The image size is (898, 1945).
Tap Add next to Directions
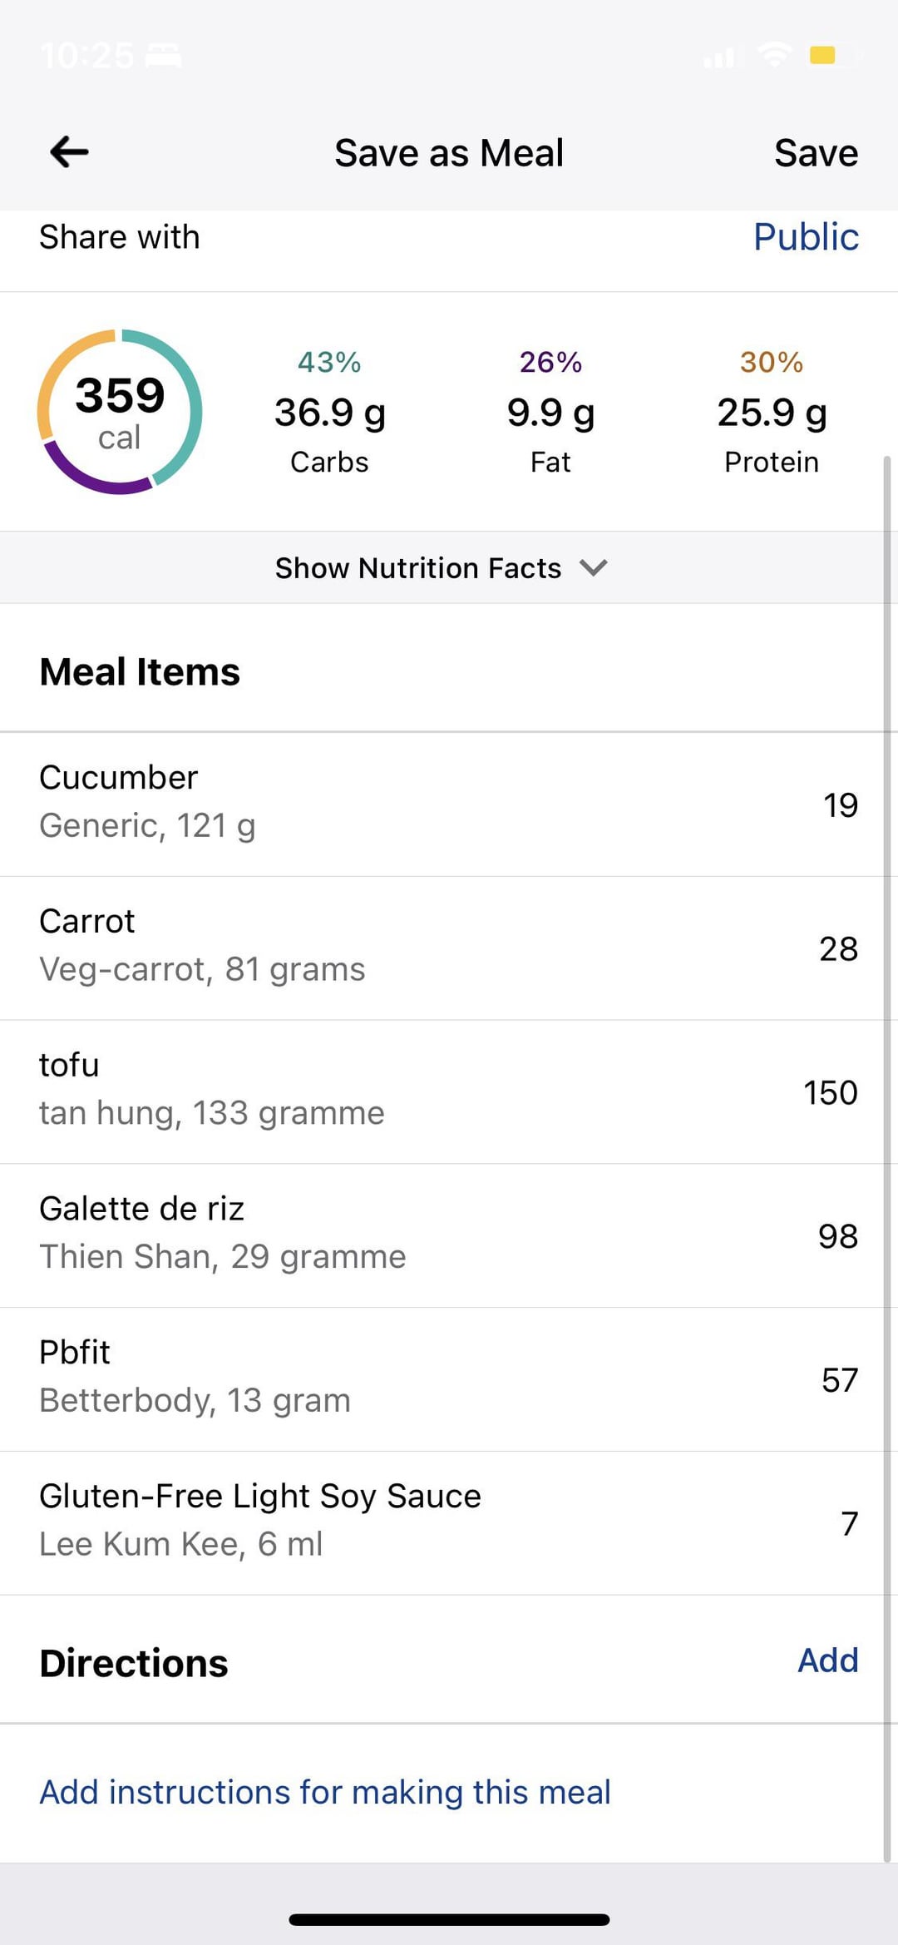click(x=827, y=1660)
